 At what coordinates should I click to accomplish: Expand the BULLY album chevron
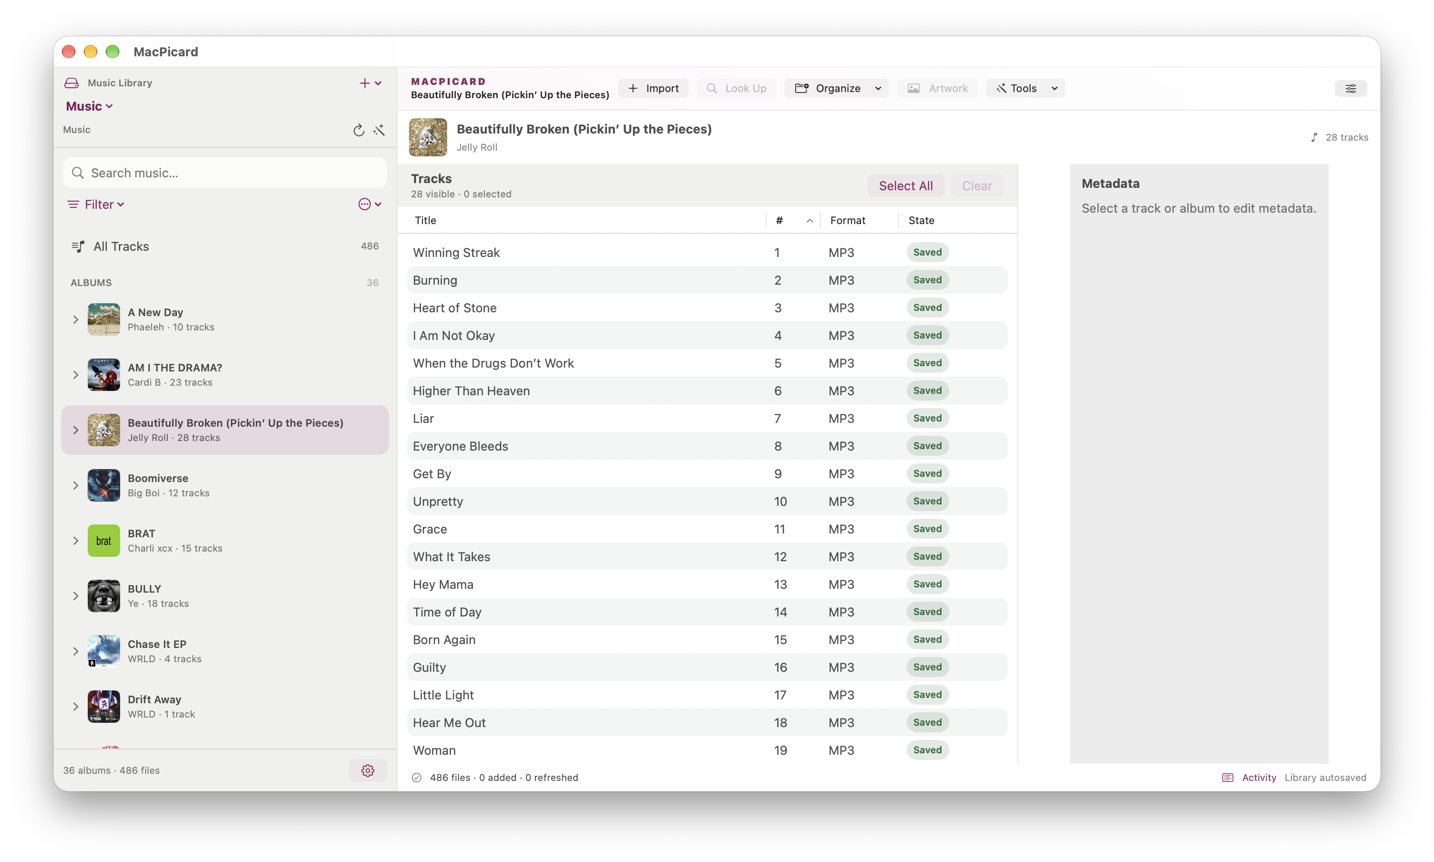tap(75, 596)
